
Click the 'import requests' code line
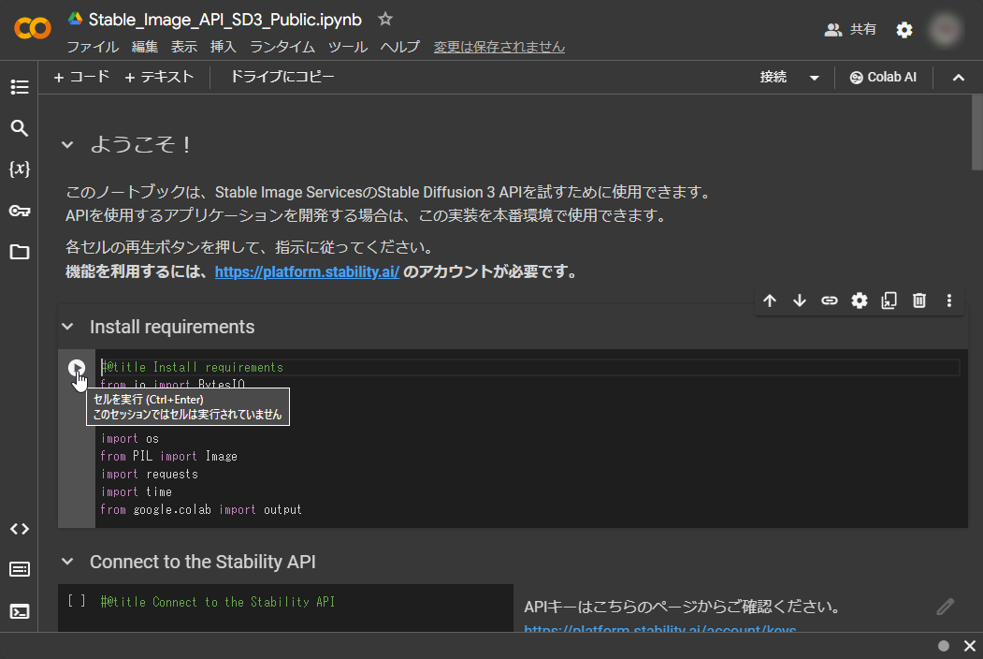(x=150, y=475)
